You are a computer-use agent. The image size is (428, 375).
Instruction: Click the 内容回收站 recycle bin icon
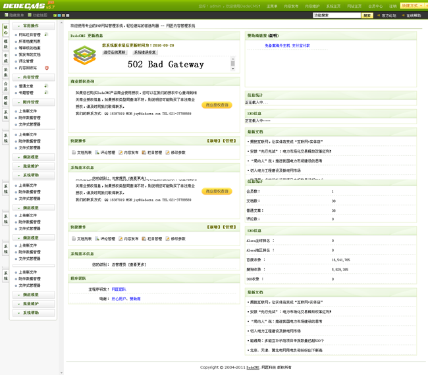(47, 68)
